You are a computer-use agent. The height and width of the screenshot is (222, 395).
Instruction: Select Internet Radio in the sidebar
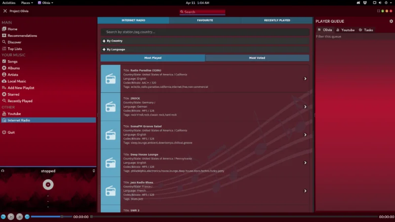pos(48,120)
